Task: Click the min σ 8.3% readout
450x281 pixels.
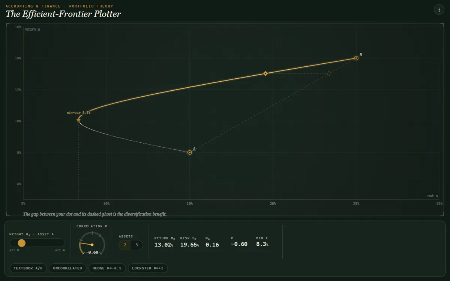Action: pyautogui.click(x=262, y=244)
